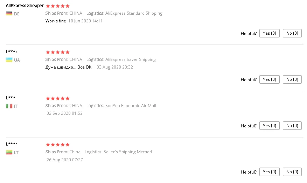Click the Lithuanian flag icon next to LT

click(9, 152)
